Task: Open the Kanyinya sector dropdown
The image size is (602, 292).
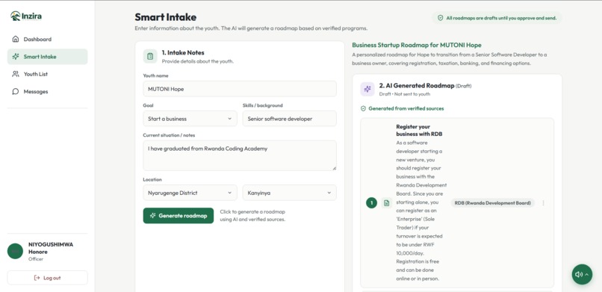Action: 290,193
